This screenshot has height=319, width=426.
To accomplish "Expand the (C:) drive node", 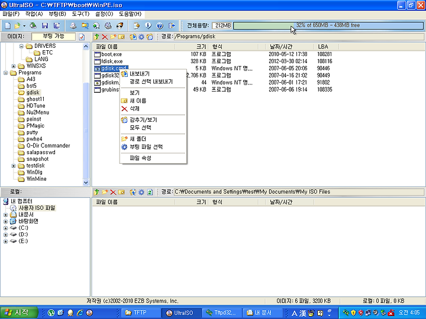I will point(5,228).
